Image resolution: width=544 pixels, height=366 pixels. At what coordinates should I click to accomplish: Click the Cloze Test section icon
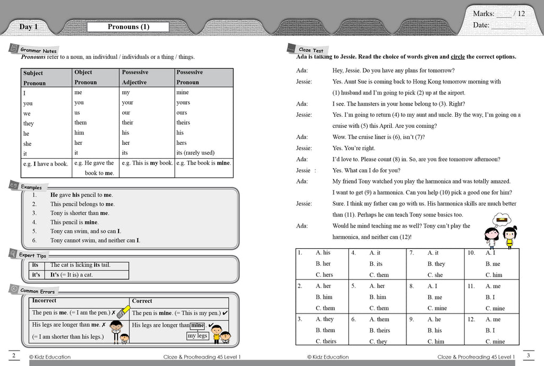coord(292,48)
